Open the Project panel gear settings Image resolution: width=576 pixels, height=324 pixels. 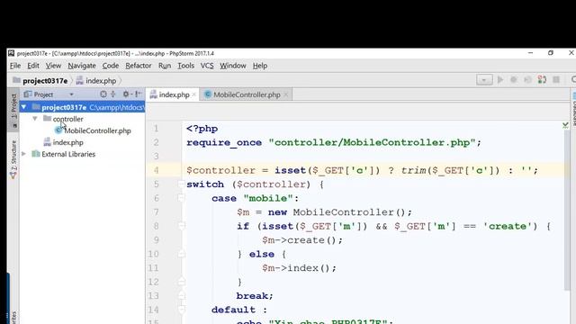tap(126, 94)
